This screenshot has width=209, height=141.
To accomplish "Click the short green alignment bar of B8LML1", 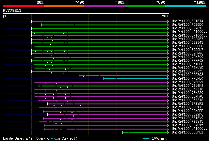I will point(145,133).
